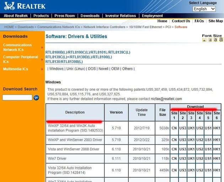Download Win7 Driver from US1
This screenshot has width=224, height=182.
(x=208, y=159)
